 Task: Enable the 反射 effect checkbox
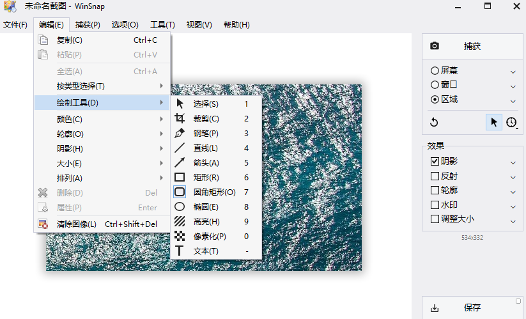(435, 176)
